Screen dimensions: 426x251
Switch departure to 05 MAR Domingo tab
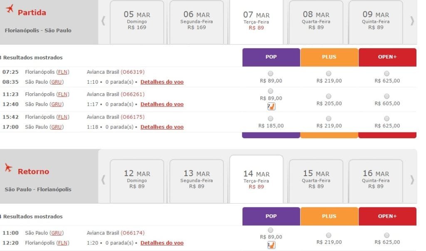coord(137,22)
